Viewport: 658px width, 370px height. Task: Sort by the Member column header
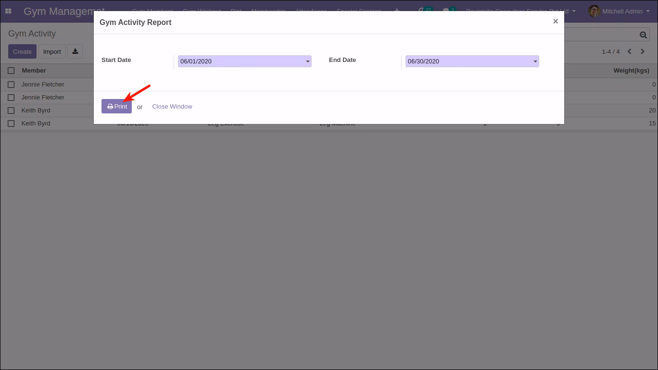pos(34,70)
